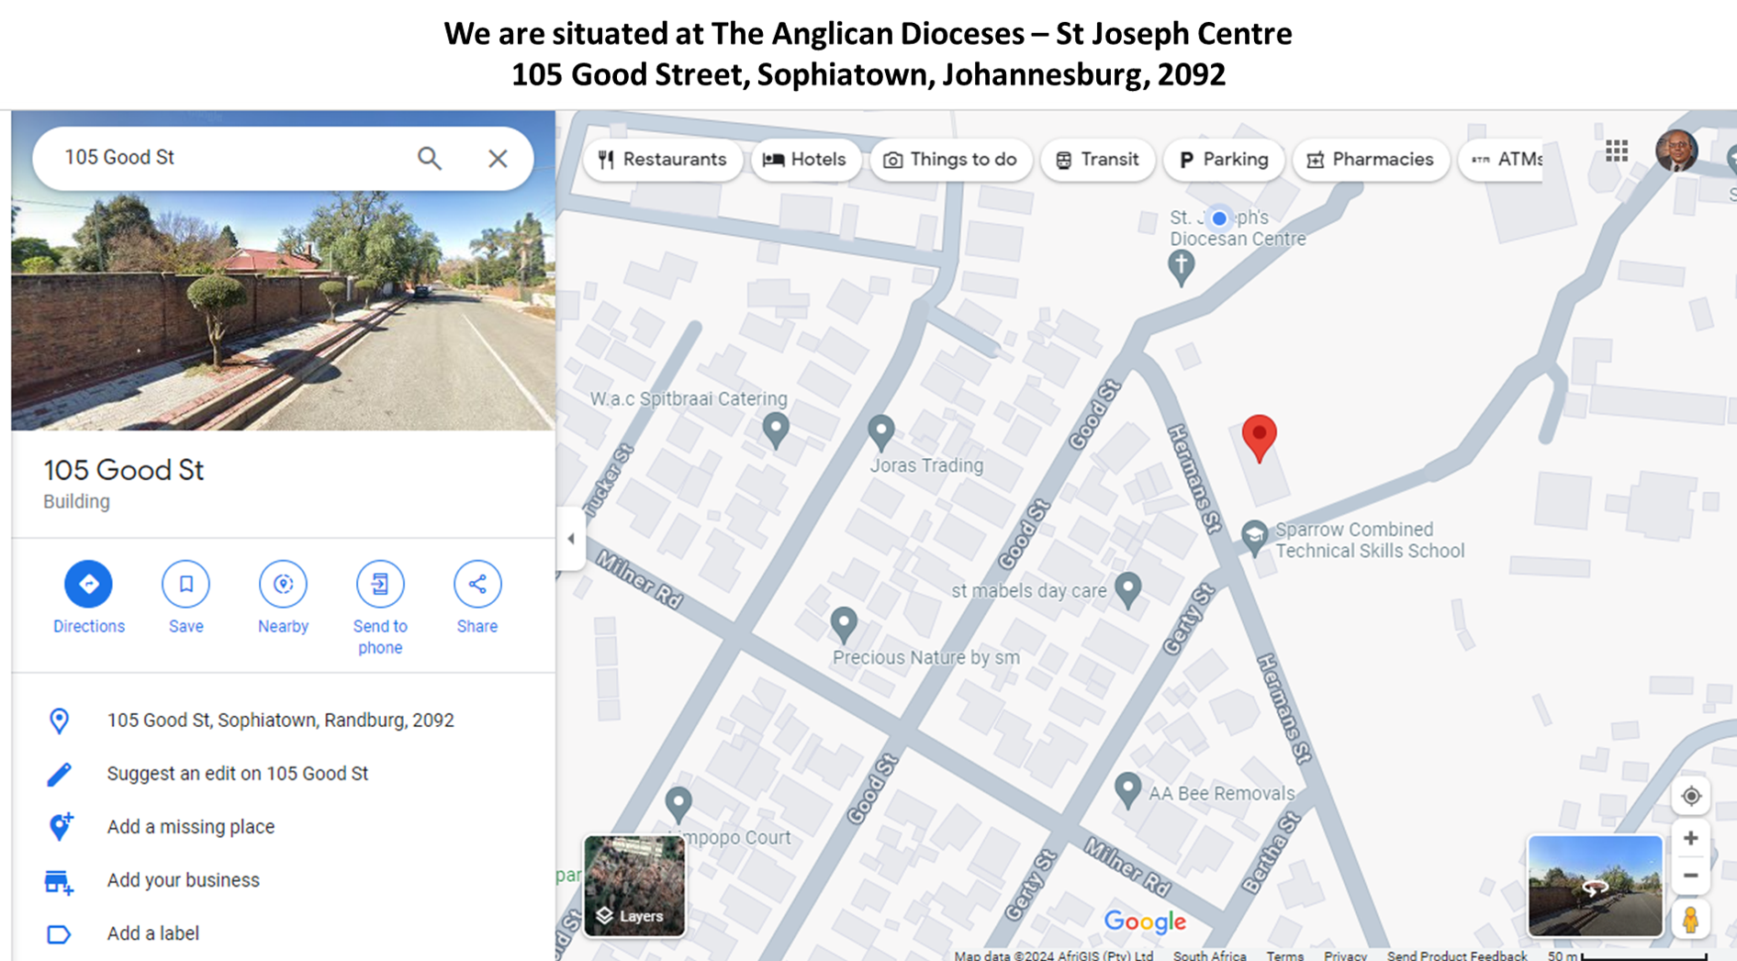Click the Limpopo Court map pin
Screen dimensions: 1737x961
pos(678,803)
